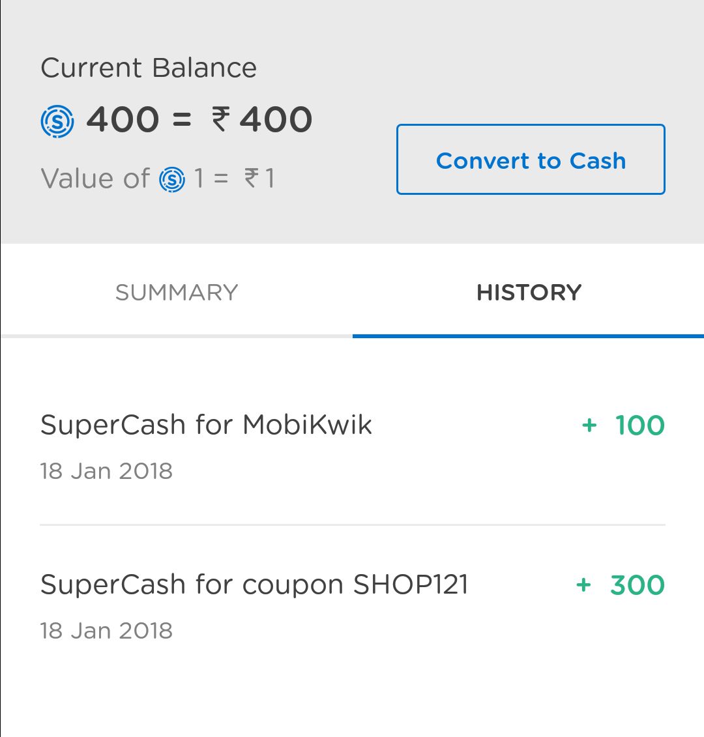This screenshot has width=704, height=737.
Task: Tap the 400 SuperCash balance number
Action: pyautogui.click(x=123, y=120)
